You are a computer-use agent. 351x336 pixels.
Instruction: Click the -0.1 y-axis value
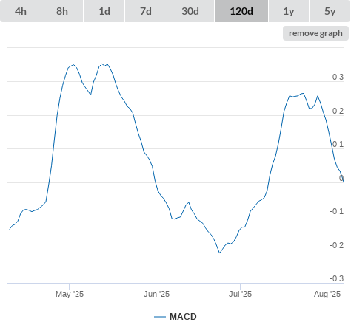click(x=336, y=211)
